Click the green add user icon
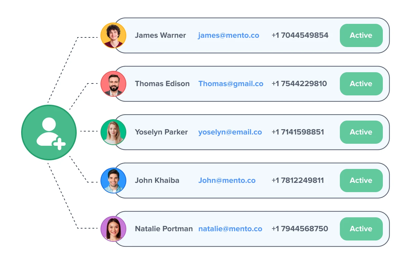Viewport: 404px width, 265px height. 49,132
